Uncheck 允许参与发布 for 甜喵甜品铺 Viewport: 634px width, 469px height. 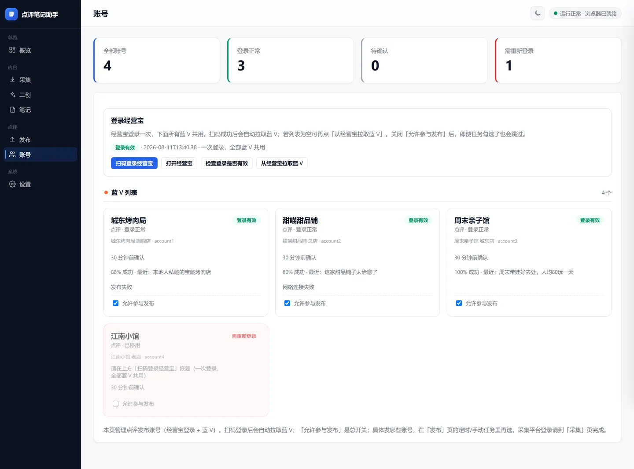tap(287, 303)
